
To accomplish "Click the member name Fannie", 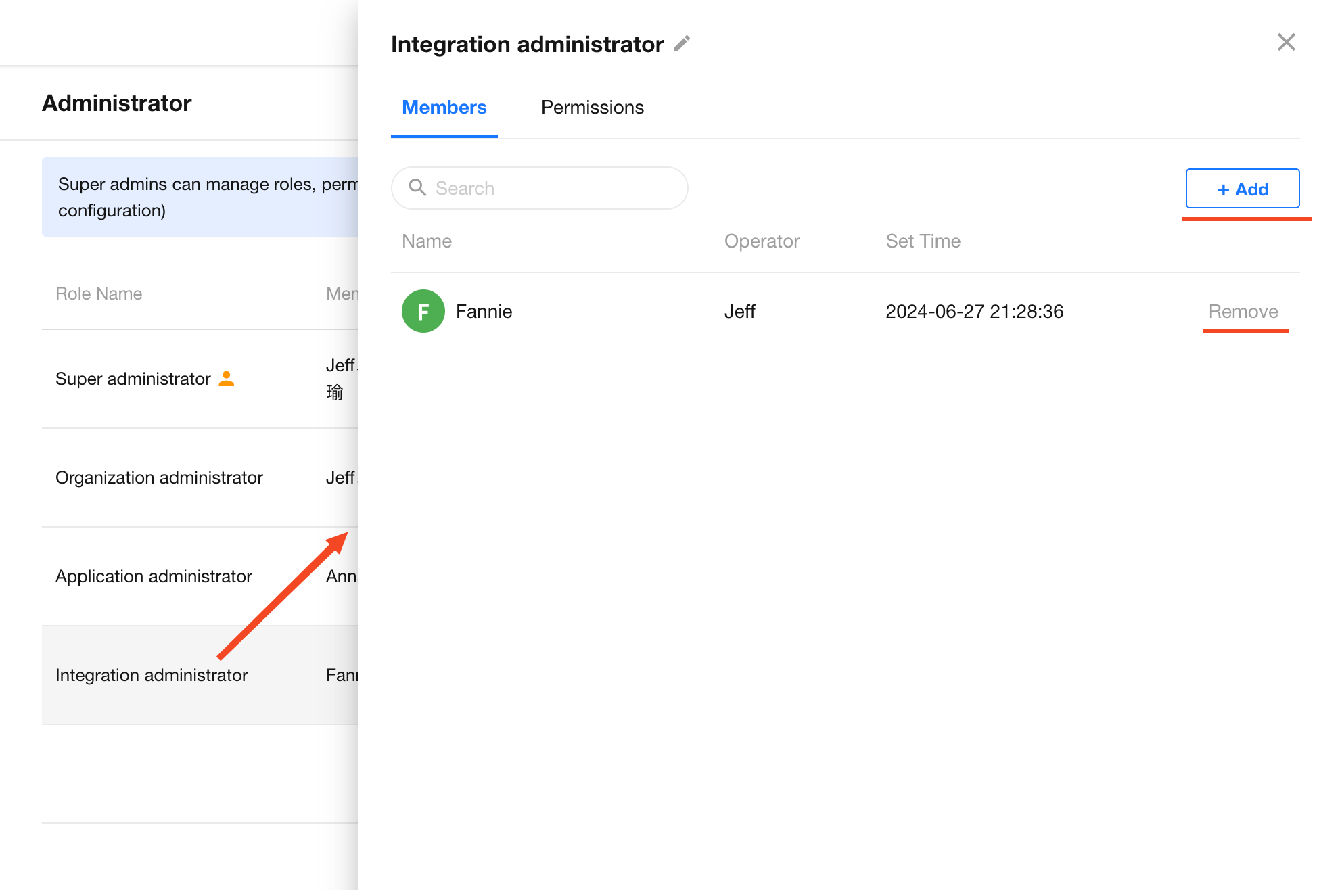I will point(484,311).
